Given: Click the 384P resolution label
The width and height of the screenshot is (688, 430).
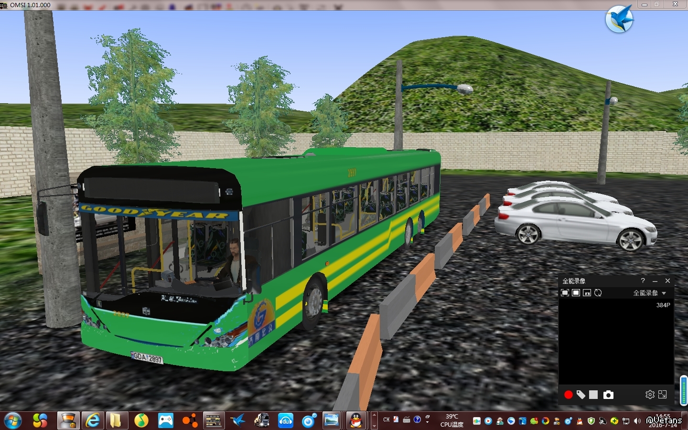Looking at the screenshot, I should pyautogui.click(x=663, y=305).
